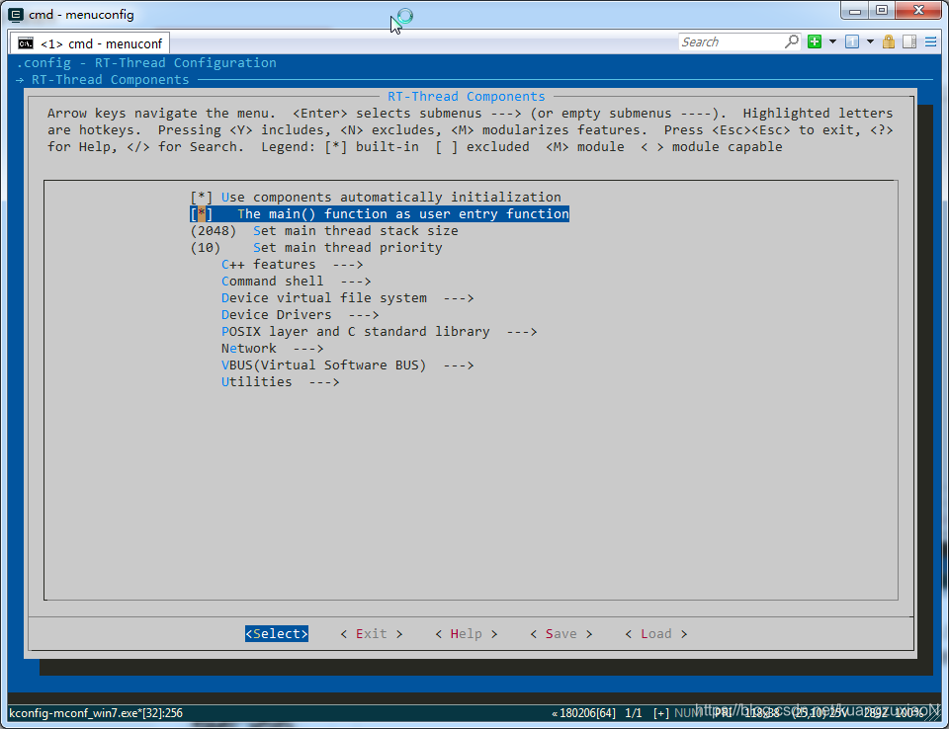Open 'VBUS(Virtual Software BUS)' submenu
Image resolution: width=949 pixels, height=729 pixels.
pos(347,365)
